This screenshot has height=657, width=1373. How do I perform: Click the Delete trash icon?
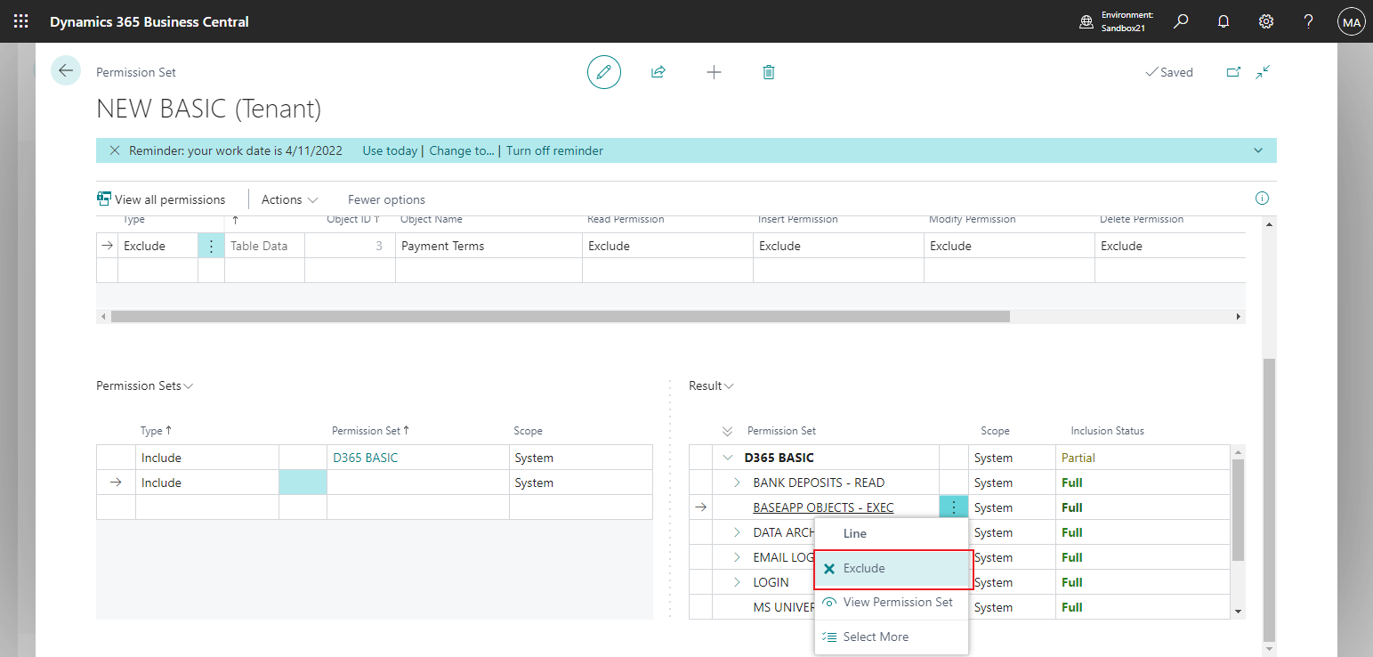click(x=768, y=72)
